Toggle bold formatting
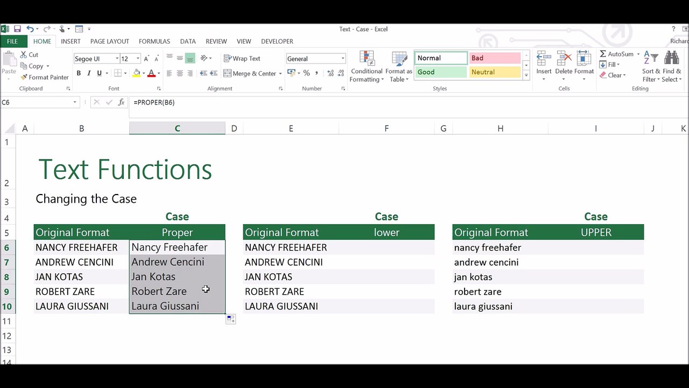 click(x=79, y=73)
